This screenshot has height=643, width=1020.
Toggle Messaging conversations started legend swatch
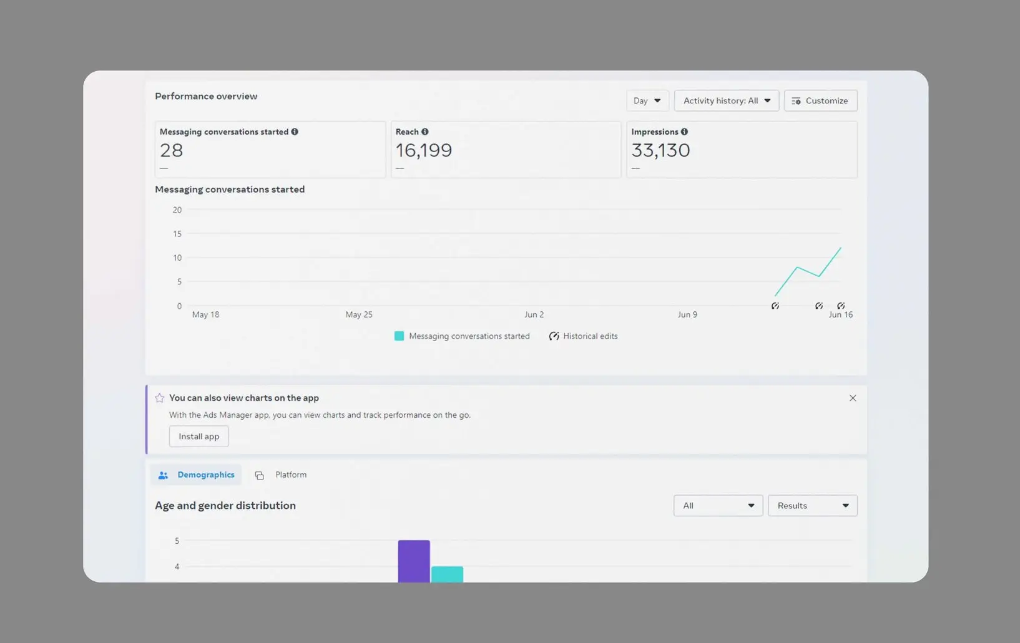tap(399, 336)
